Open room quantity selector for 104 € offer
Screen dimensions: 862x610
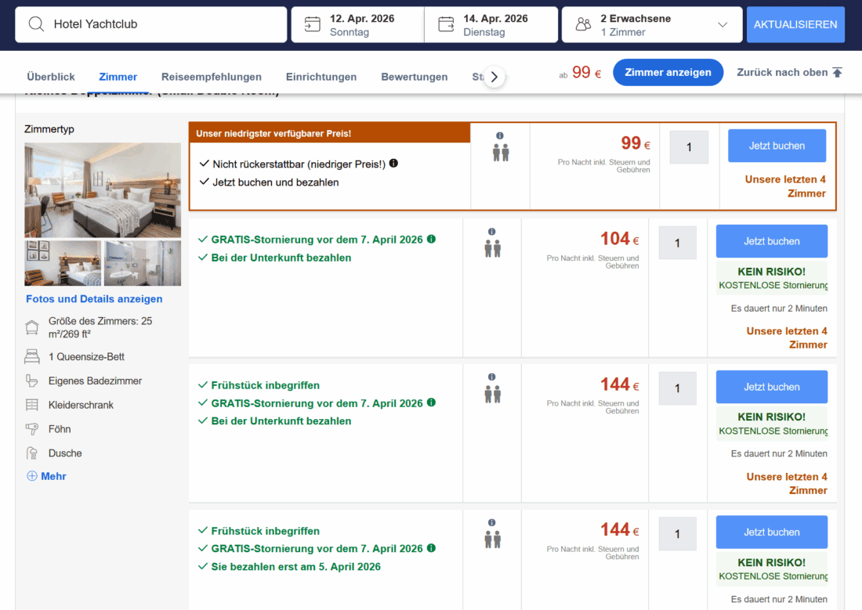click(x=677, y=243)
